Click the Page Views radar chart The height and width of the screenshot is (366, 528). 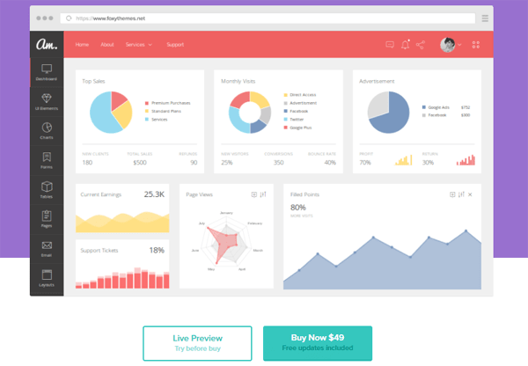pos(226,240)
